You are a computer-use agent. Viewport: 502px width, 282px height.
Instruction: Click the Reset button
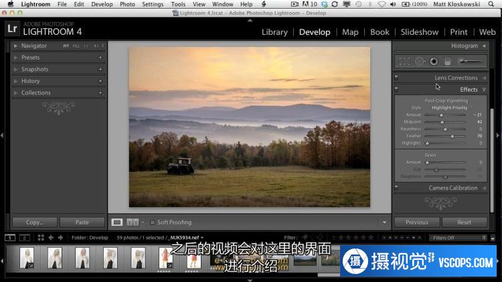464,222
